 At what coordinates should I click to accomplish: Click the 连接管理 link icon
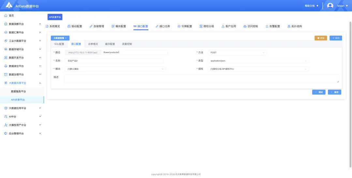(x=91, y=26)
